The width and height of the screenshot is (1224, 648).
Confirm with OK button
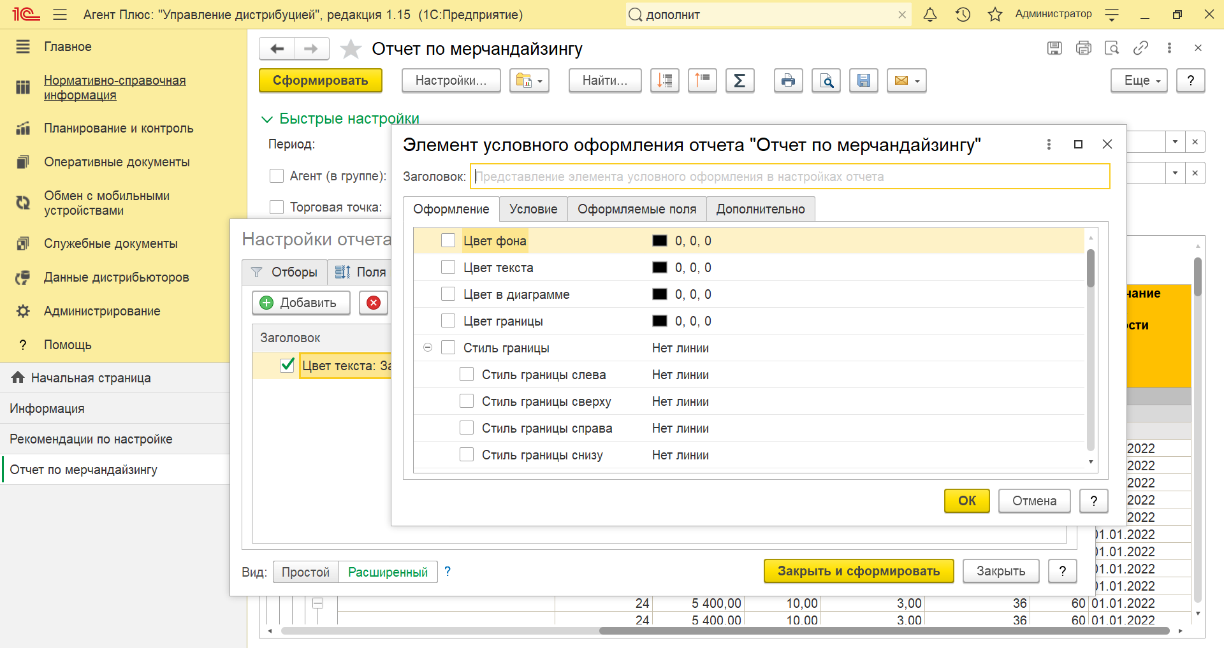pos(967,501)
